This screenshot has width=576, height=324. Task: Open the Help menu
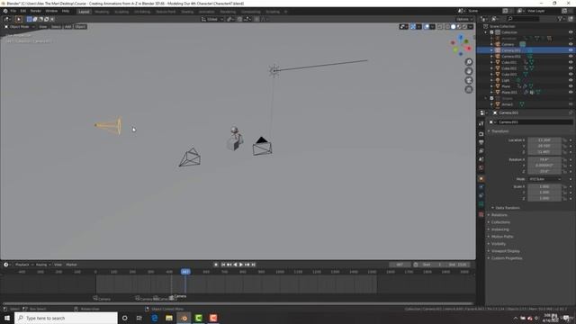pyautogui.click(x=66, y=11)
